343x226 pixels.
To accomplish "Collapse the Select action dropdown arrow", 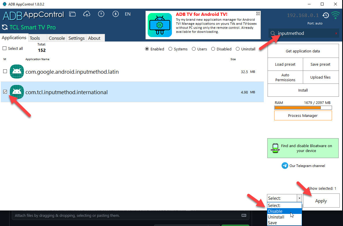I will pos(300,198).
